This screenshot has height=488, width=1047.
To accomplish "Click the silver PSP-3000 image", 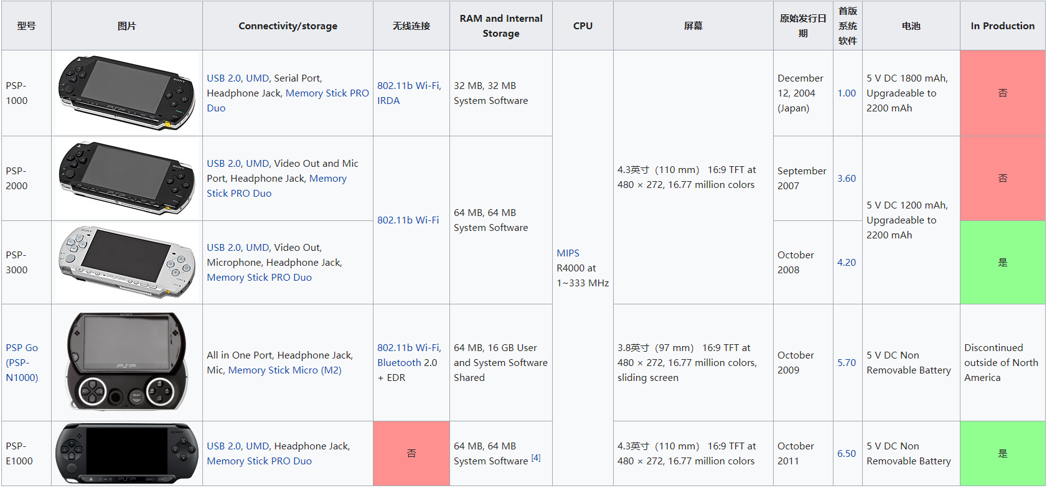I will click(x=126, y=262).
